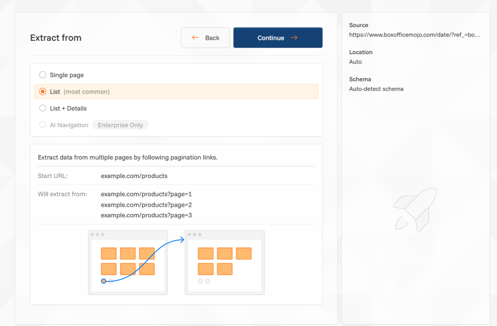
Task: Click the Enterprise Only badge
Action: pyautogui.click(x=120, y=125)
